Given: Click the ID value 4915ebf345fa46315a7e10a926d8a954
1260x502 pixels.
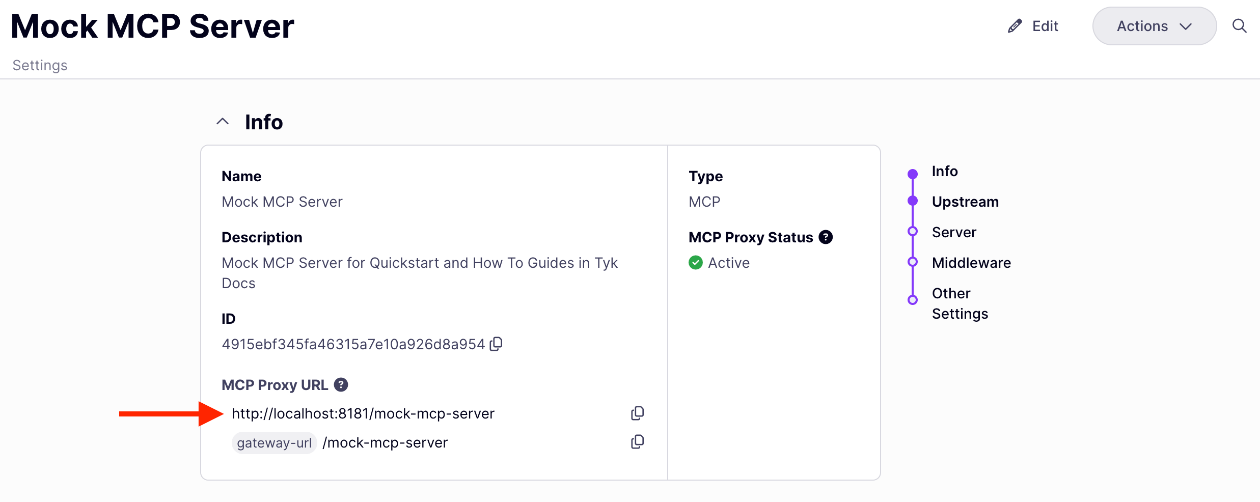Looking at the screenshot, I should (x=353, y=344).
